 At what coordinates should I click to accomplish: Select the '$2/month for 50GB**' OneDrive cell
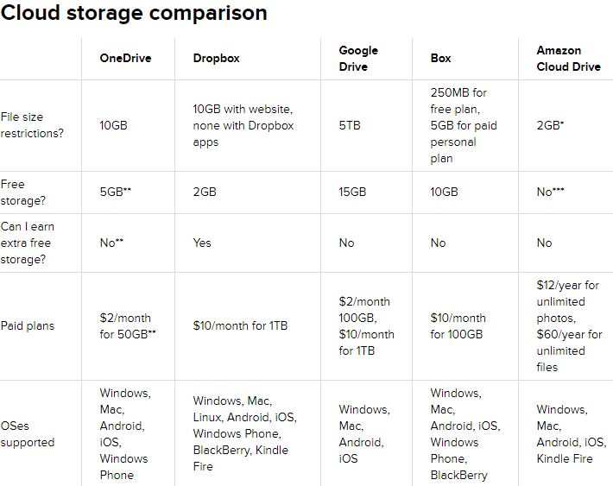128,325
